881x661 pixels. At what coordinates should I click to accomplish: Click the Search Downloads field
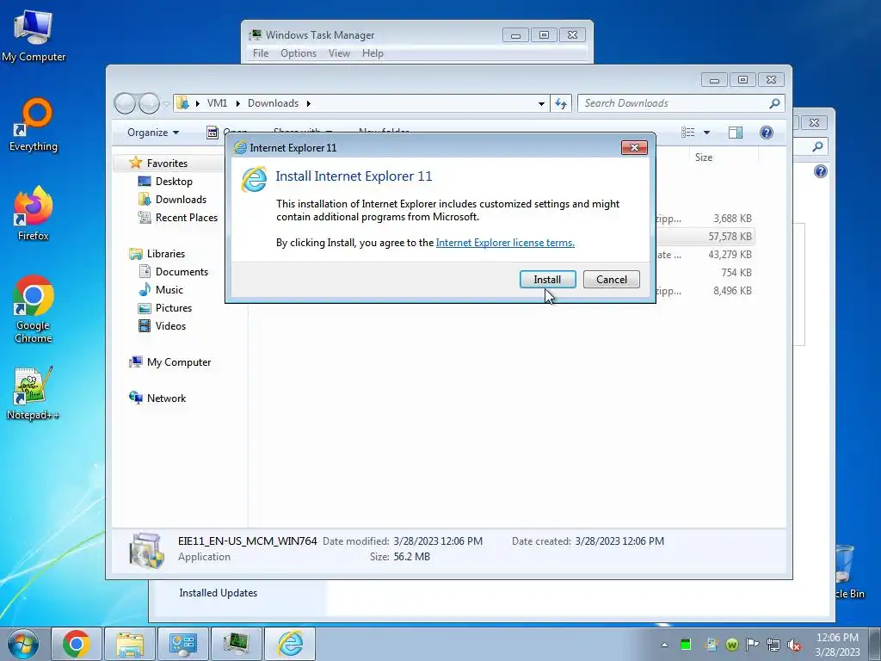point(681,103)
